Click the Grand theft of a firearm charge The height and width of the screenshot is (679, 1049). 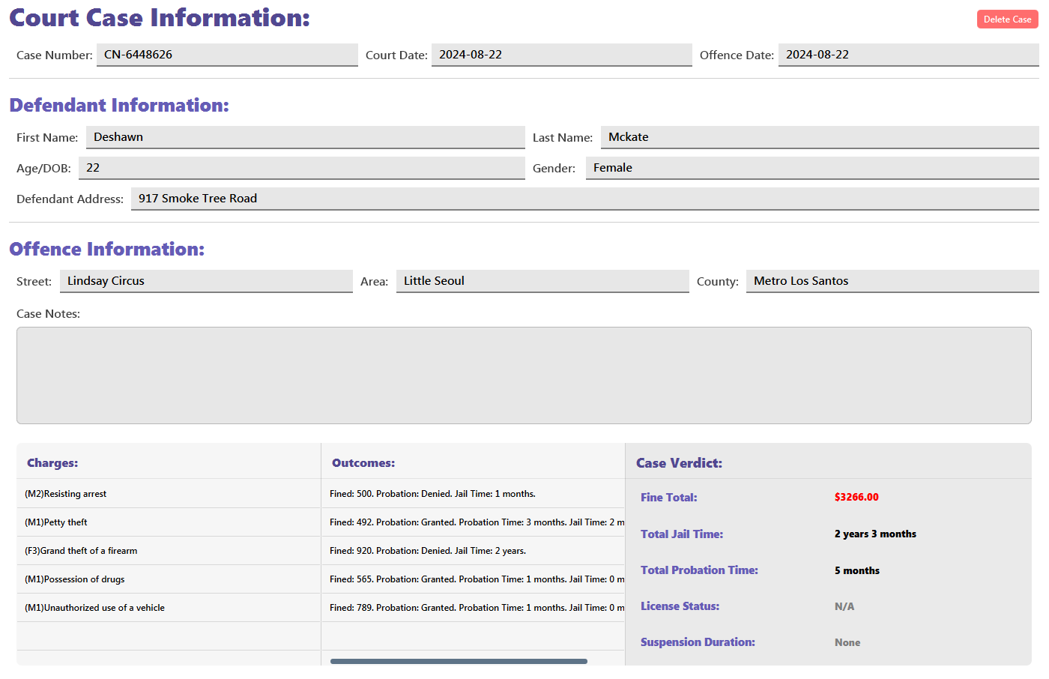coord(81,551)
